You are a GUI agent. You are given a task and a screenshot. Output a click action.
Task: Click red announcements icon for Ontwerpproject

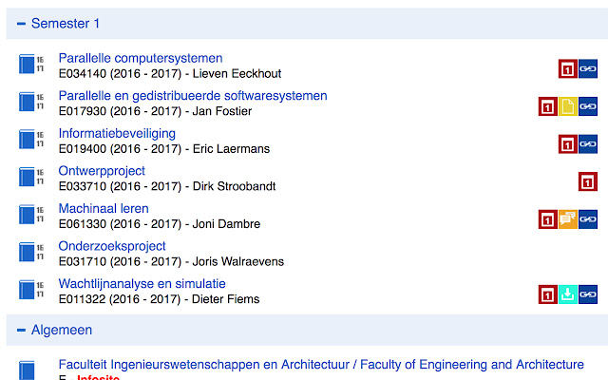tap(588, 181)
